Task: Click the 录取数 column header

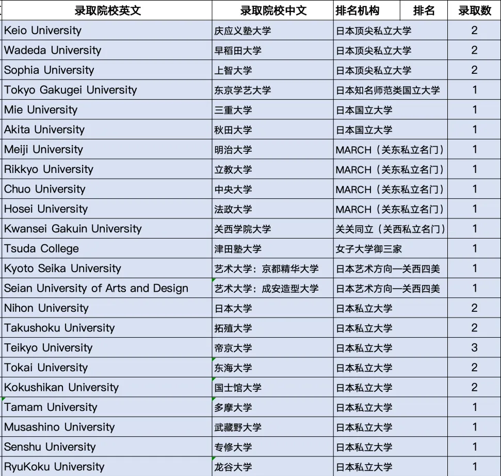Action: pyautogui.click(x=474, y=10)
